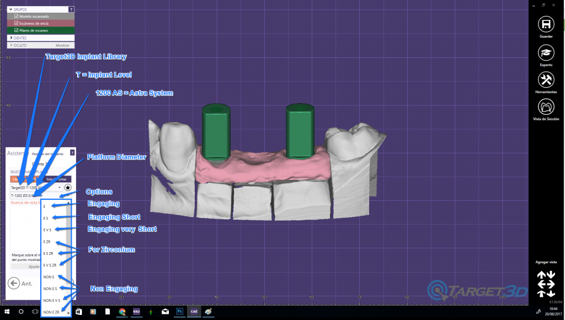Collapse the GRUPOS section

coord(11,9)
